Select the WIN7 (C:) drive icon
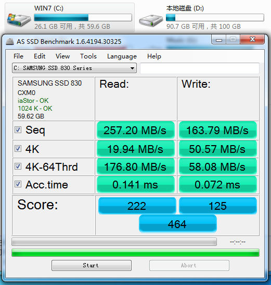This screenshot has height=285, width=271. [x=19, y=20]
